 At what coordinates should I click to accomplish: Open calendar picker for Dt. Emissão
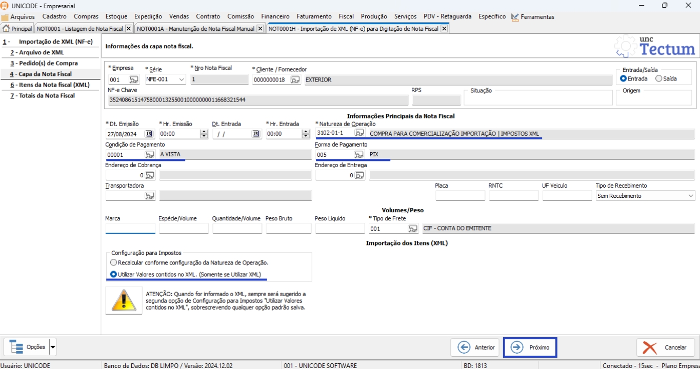[x=149, y=134]
